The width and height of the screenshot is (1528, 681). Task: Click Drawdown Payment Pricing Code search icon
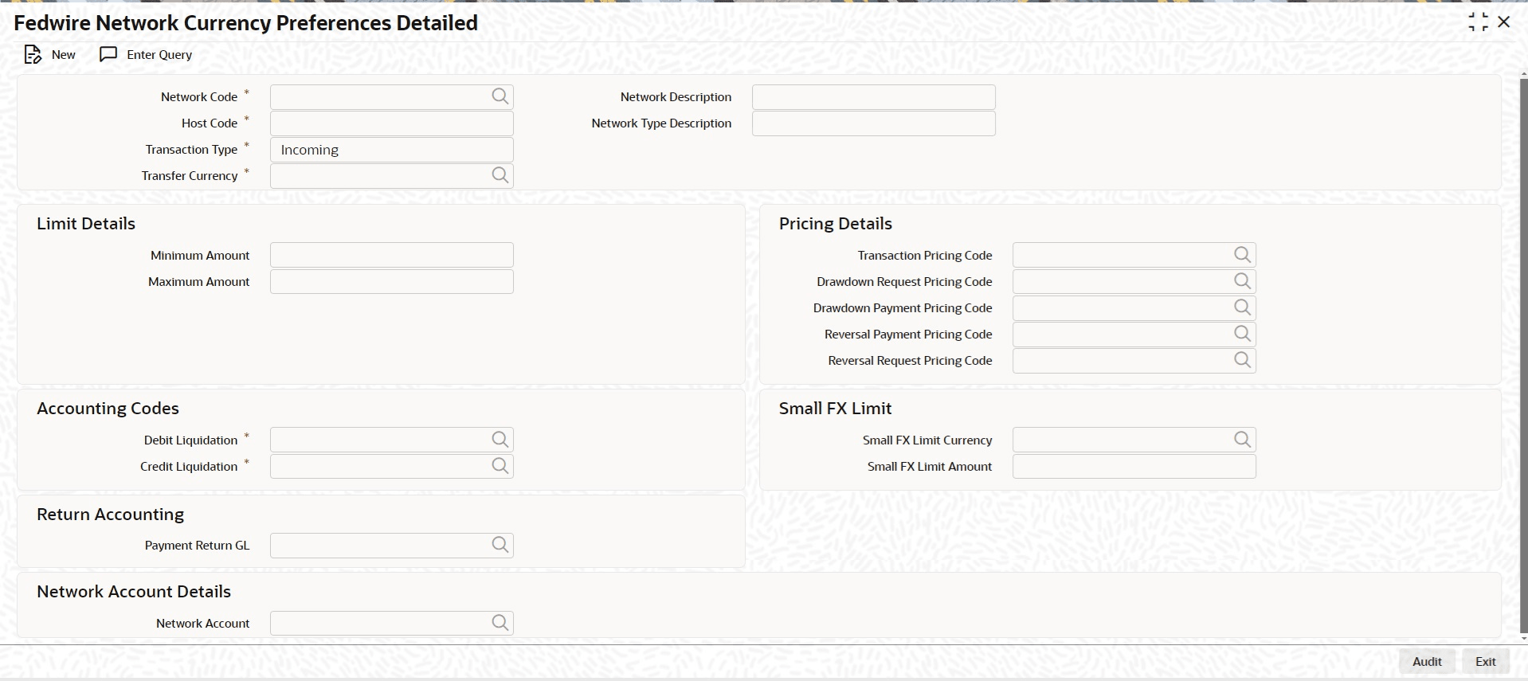point(1242,307)
